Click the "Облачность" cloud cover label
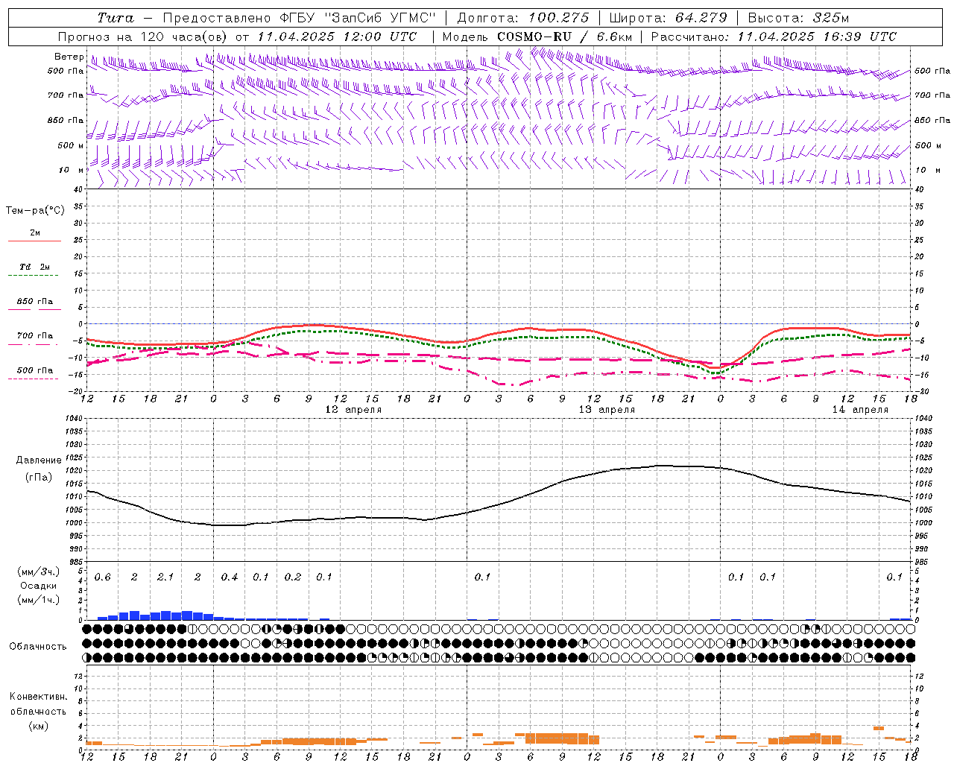954x763 pixels. tap(38, 647)
